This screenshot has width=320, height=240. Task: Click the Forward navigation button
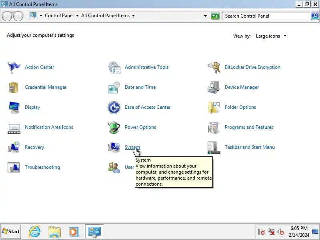(18, 16)
